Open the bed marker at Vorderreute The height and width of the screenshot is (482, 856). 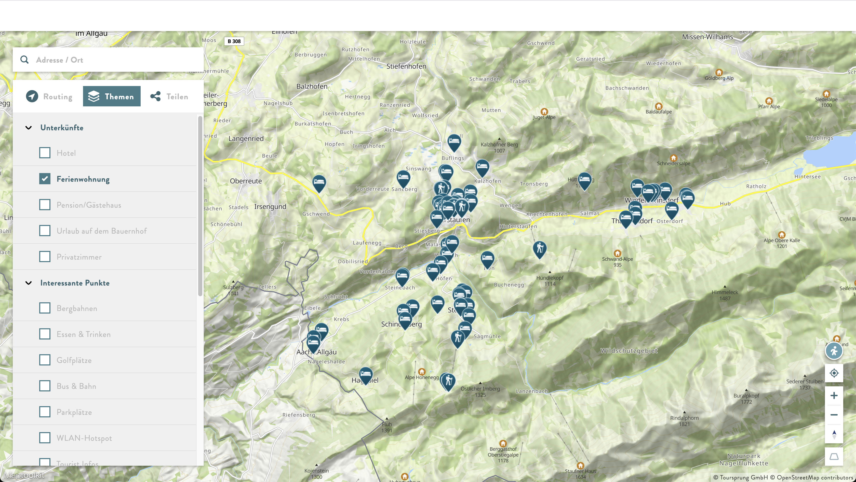click(403, 179)
